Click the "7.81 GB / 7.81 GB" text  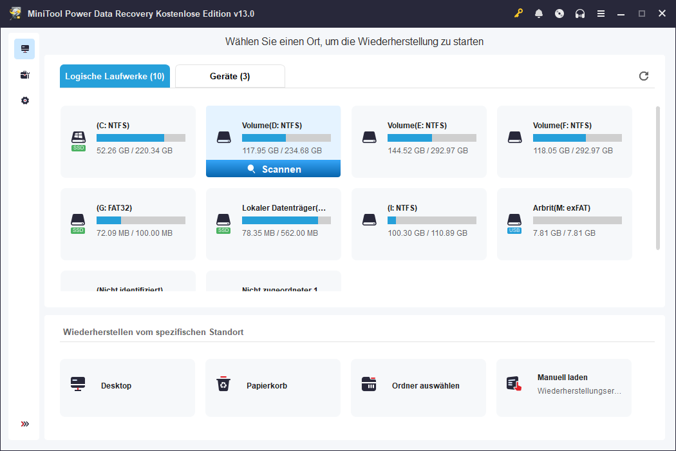pos(565,233)
